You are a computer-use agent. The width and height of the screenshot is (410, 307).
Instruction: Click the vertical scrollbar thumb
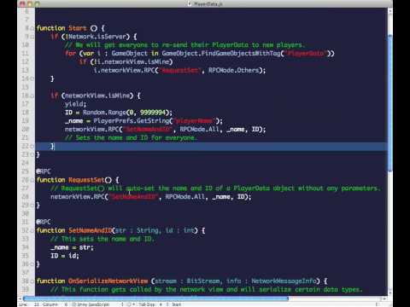click(389, 103)
